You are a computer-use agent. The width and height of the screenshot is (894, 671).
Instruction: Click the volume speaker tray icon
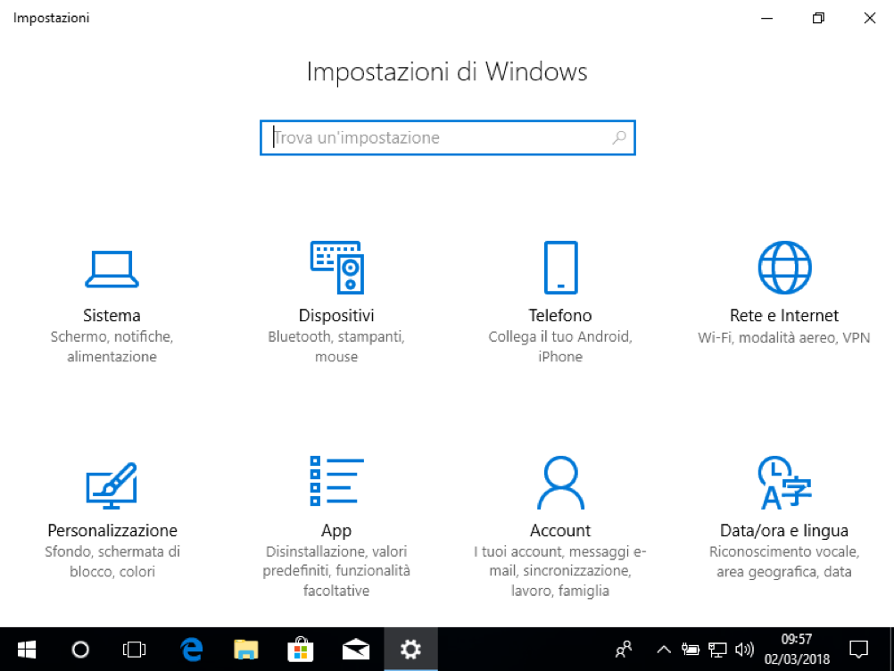(x=744, y=650)
